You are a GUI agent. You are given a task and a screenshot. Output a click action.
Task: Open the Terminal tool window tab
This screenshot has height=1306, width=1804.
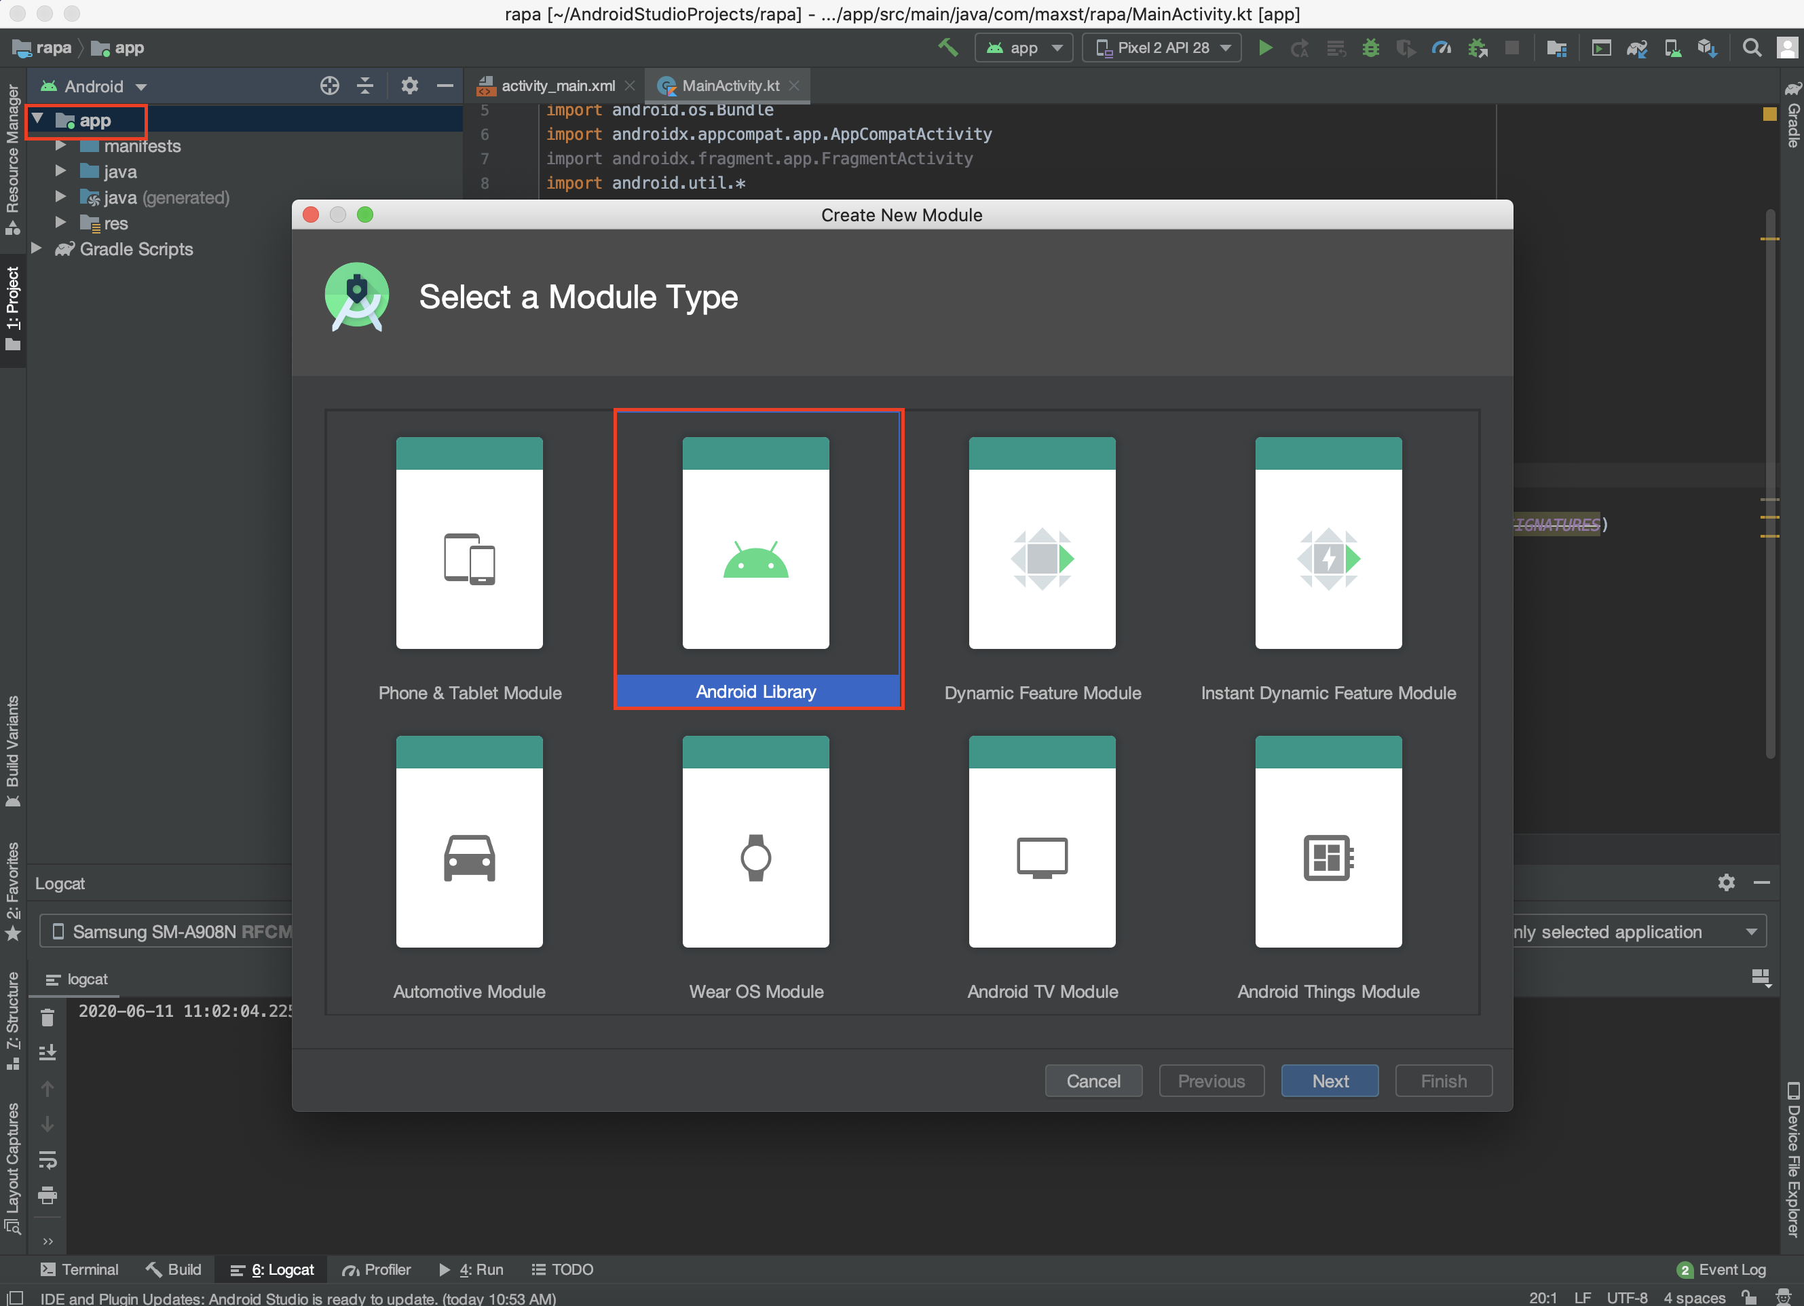[79, 1269]
